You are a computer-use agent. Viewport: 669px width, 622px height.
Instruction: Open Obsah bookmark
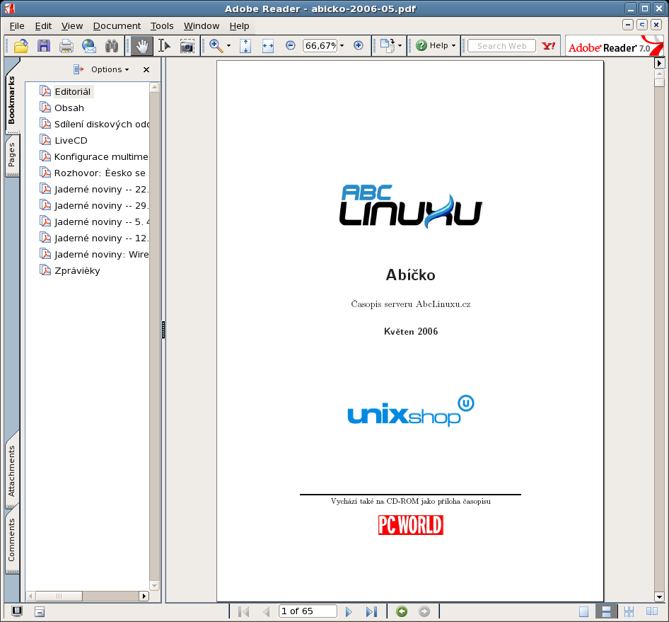pos(69,108)
